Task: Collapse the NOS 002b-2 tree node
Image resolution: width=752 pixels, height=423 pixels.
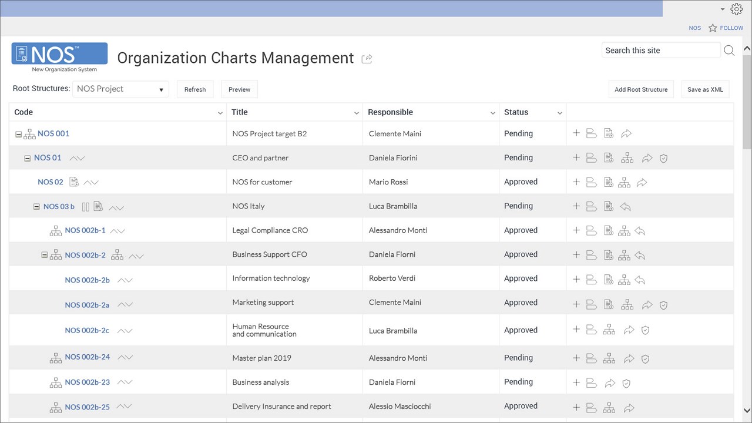Action: point(45,255)
